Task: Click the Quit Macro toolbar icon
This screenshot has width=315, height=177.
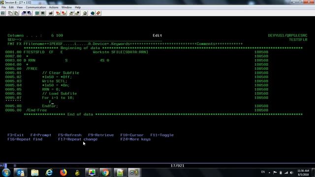Action: click(77, 13)
